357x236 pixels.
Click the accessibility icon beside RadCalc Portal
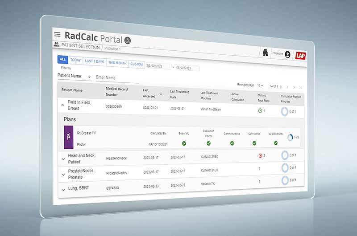tap(128, 41)
